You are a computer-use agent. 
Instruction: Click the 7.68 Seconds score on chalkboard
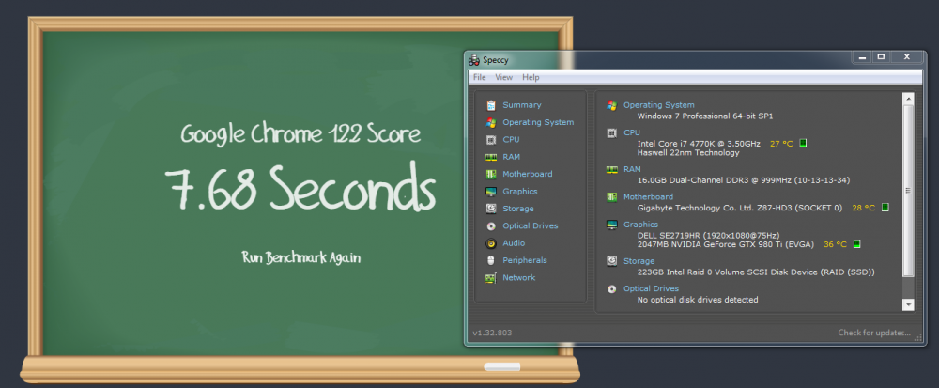[300, 186]
